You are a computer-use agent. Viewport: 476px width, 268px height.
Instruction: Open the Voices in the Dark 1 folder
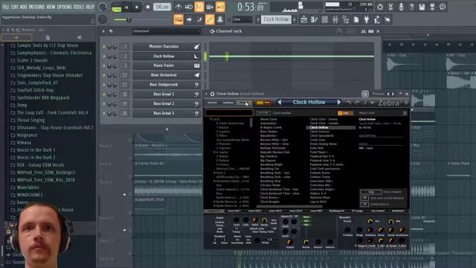pos(36,150)
